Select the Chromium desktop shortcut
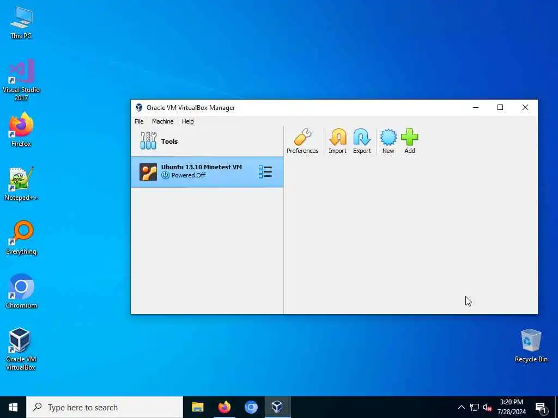Viewport: 558px width, 418px height. 21,292
